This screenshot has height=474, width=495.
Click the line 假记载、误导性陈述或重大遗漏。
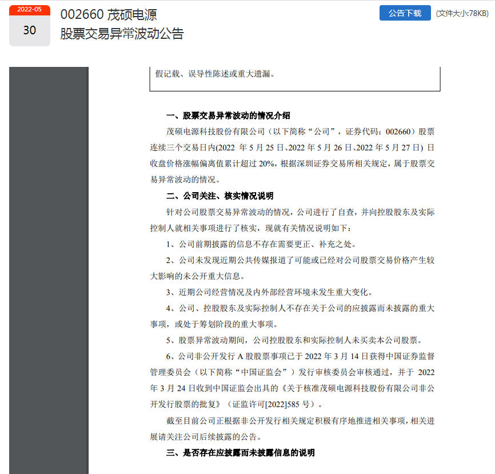(x=215, y=74)
